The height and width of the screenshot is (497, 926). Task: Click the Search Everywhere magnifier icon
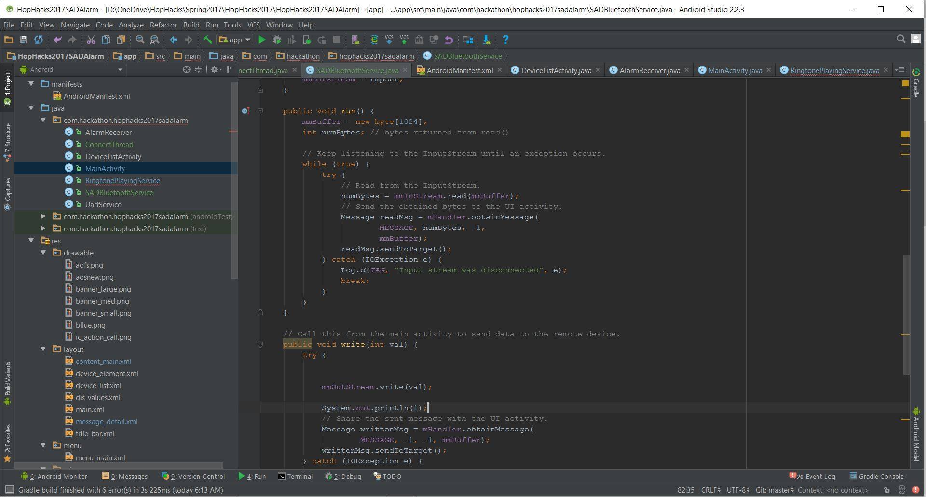coord(900,40)
